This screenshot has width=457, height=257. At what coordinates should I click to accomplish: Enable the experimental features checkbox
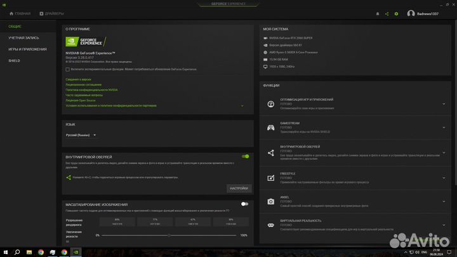coord(68,69)
